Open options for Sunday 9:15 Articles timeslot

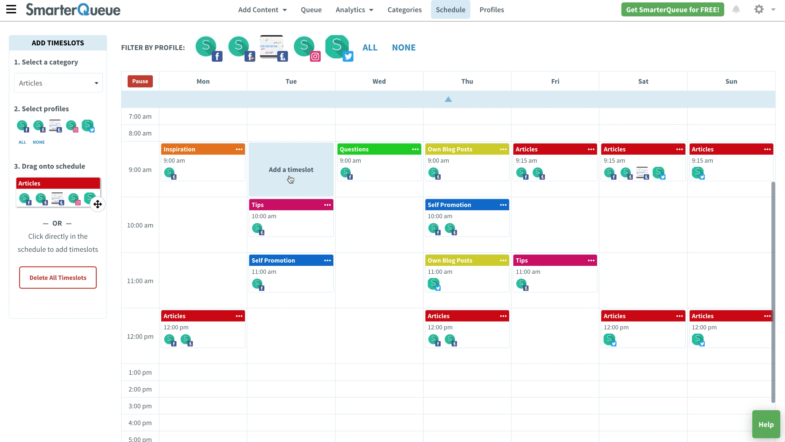click(x=767, y=149)
